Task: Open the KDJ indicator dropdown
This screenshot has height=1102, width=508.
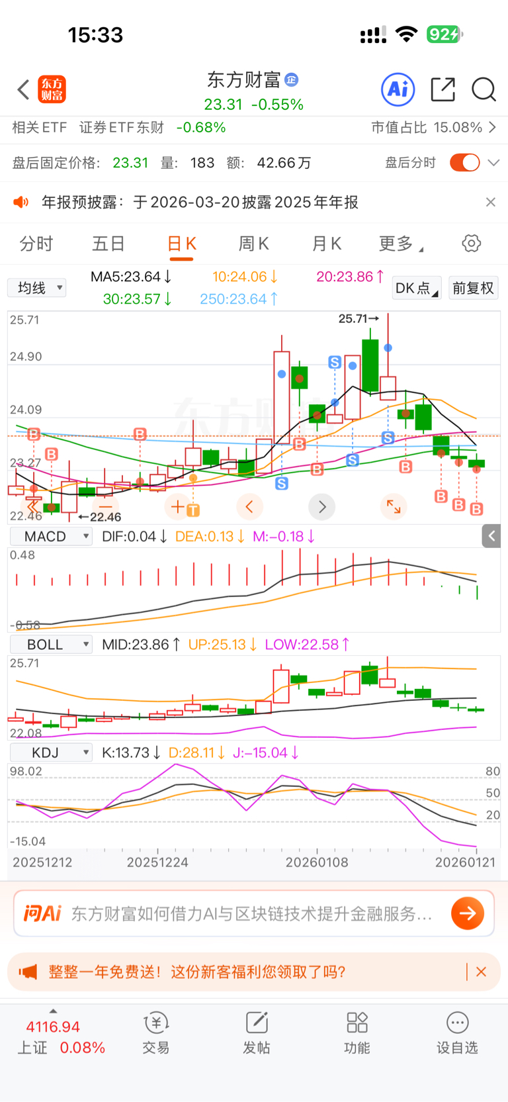Action: pyautogui.click(x=51, y=753)
